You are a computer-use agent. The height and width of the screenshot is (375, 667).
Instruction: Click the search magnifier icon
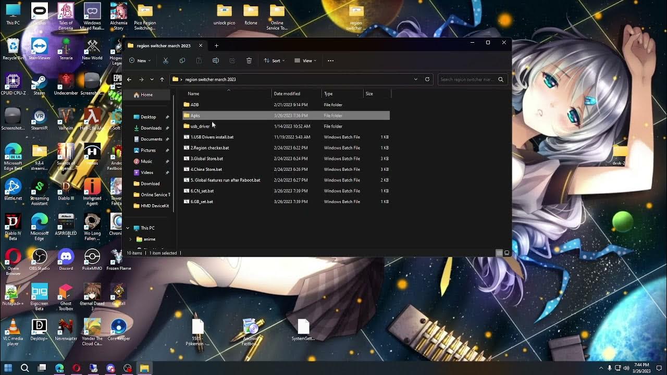[501, 79]
